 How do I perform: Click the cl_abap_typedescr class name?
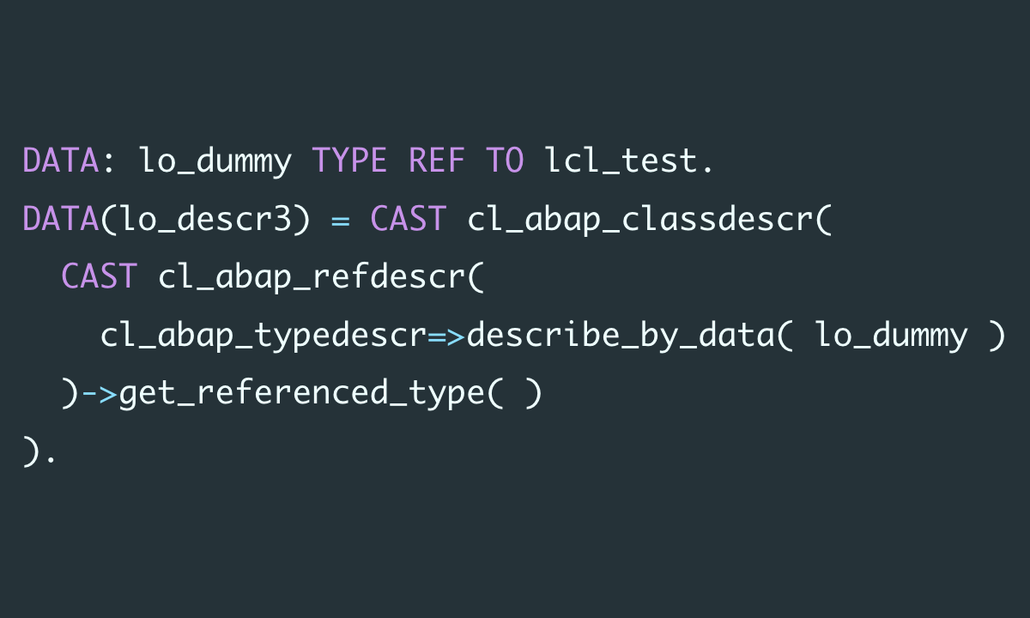click(x=263, y=336)
